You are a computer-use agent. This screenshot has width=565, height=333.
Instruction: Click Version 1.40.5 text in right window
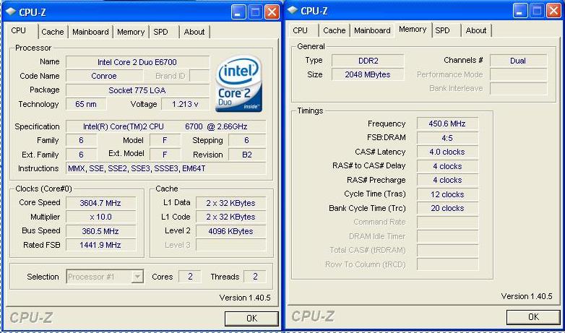click(527, 297)
